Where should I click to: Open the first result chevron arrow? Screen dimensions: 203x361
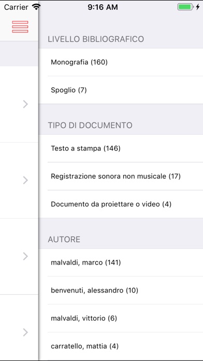click(25, 104)
